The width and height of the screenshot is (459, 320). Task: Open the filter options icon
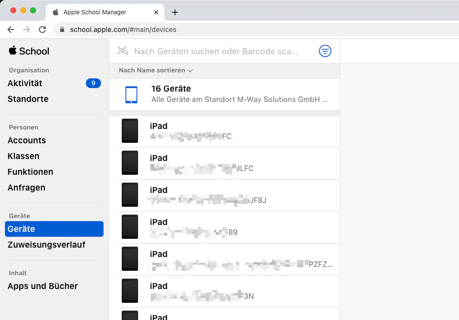[x=325, y=51]
